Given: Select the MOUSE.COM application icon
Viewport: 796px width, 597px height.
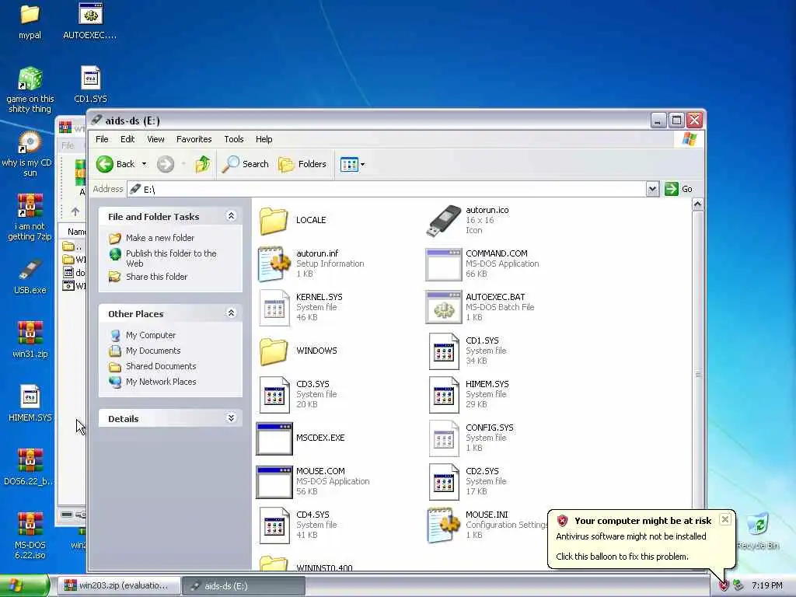Looking at the screenshot, I should (x=274, y=482).
